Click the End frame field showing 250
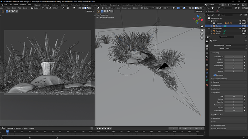This screenshot has width=248, height=139. 198,128
